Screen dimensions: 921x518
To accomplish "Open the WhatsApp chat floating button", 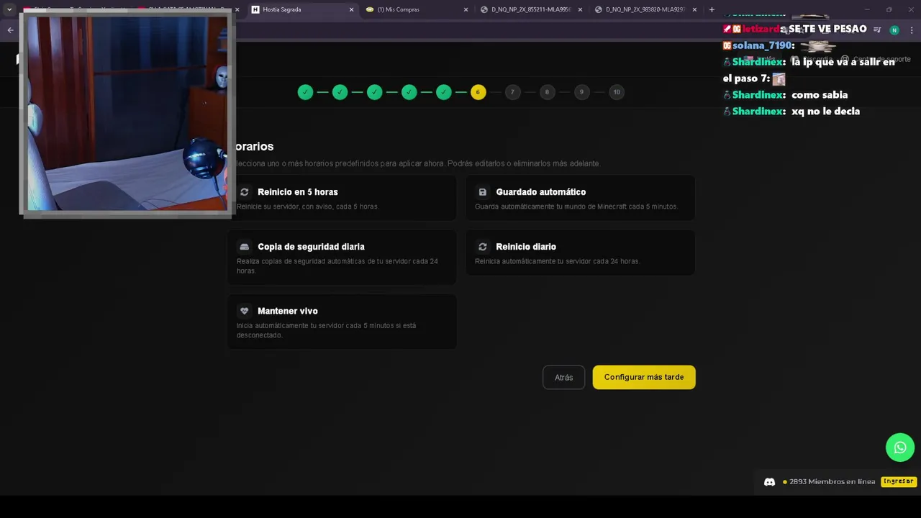I will tap(900, 447).
